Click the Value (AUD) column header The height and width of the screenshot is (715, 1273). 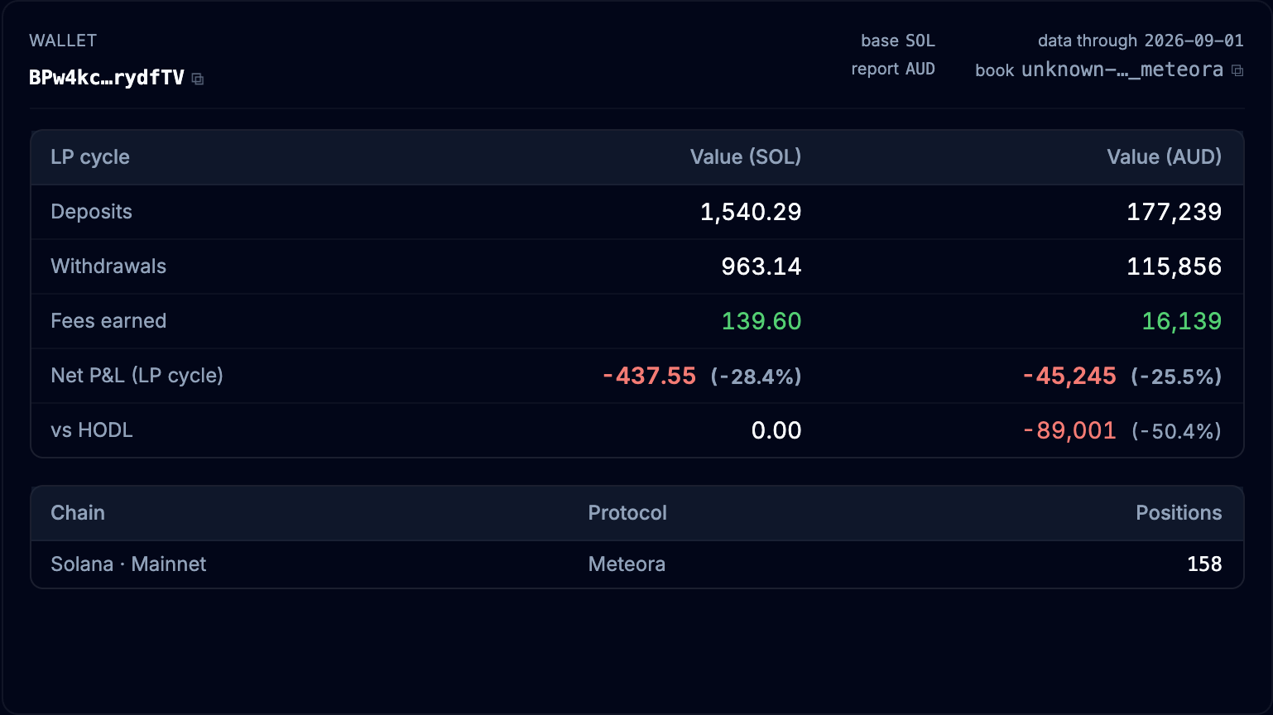(1165, 157)
